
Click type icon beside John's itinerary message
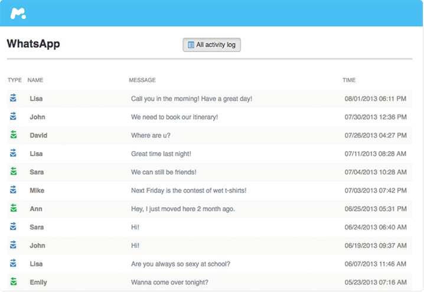pyautogui.click(x=13, y=117)
